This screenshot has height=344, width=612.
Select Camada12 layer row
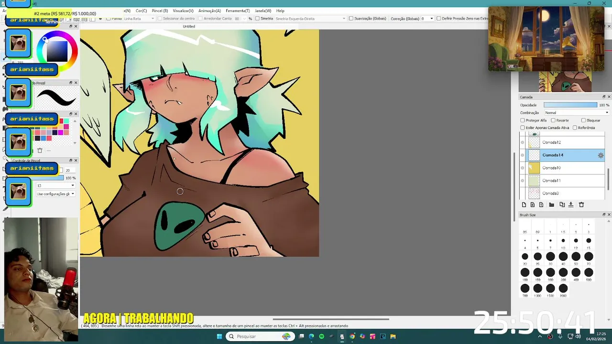tap(562, 142)
